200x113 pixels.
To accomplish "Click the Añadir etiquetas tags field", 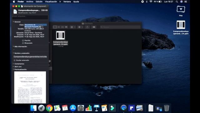I will [x=30, y=17].
